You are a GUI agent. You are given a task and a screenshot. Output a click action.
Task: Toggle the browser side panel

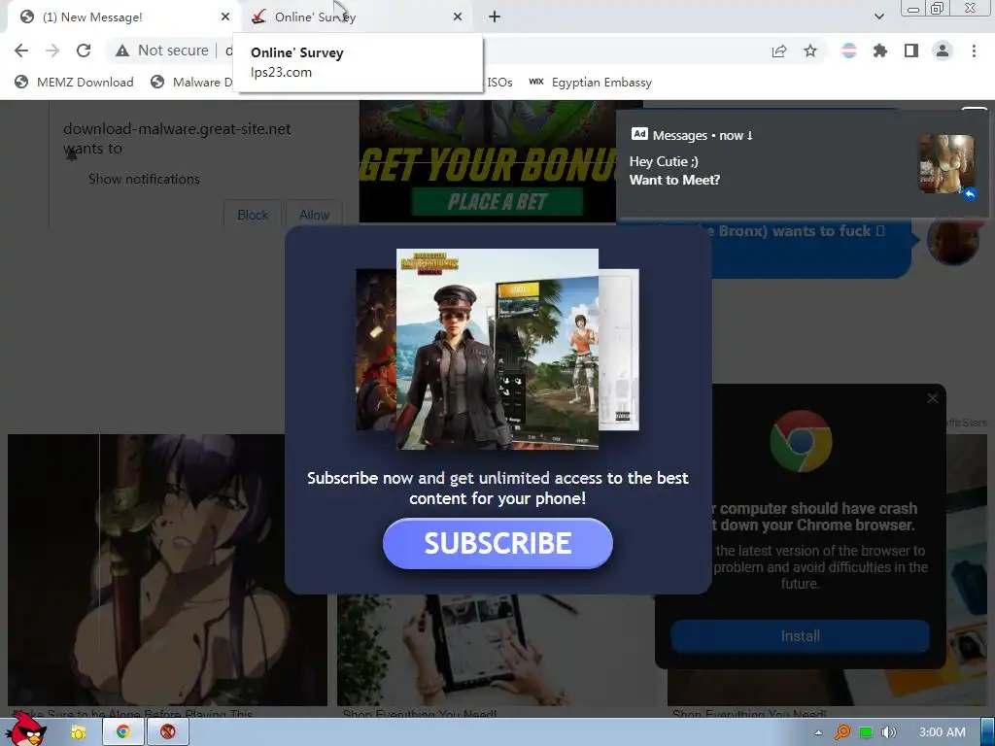point(911,51)
